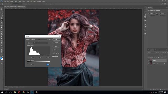Open the Filter menu

pos(28,1)
